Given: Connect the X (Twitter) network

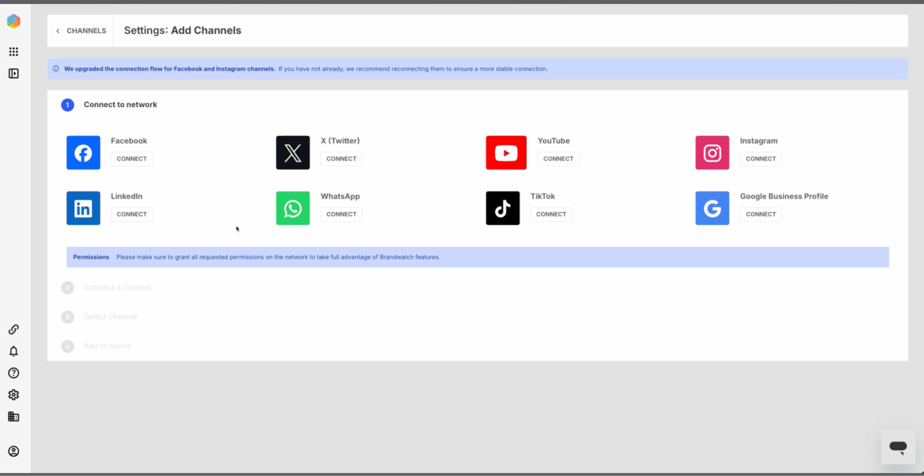Looking at the screenshot, I should point(342,159).
